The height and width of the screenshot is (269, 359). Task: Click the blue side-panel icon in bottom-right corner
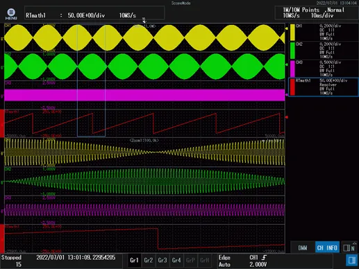pyautogui.click(x=352, y=261)
